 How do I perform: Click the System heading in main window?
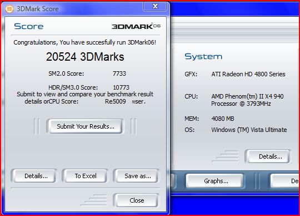pos(203,57)
